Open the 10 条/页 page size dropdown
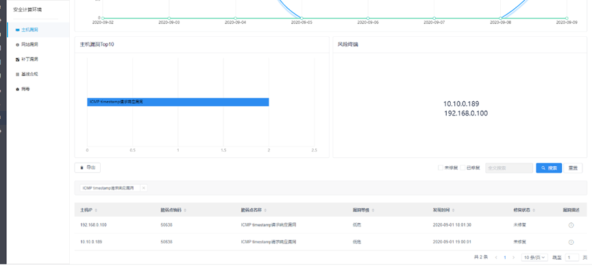Viewport: 592px width, 266px height. point(534,257)
